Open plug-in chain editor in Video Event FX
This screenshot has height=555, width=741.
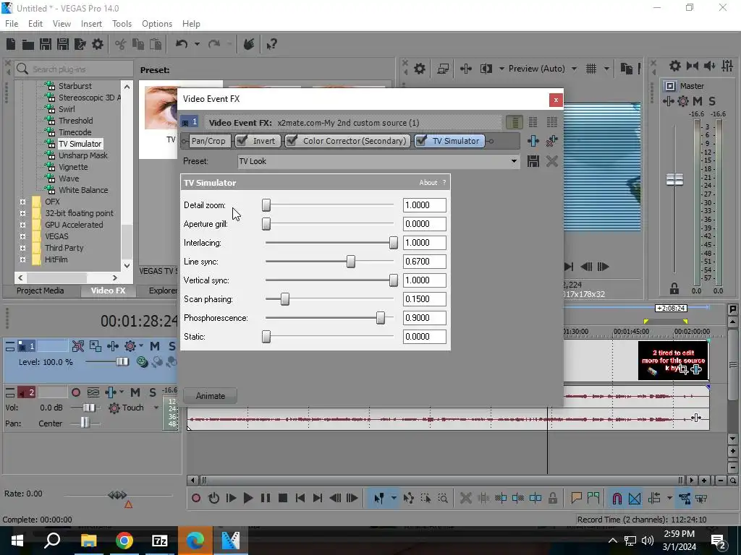click(533, 141)
